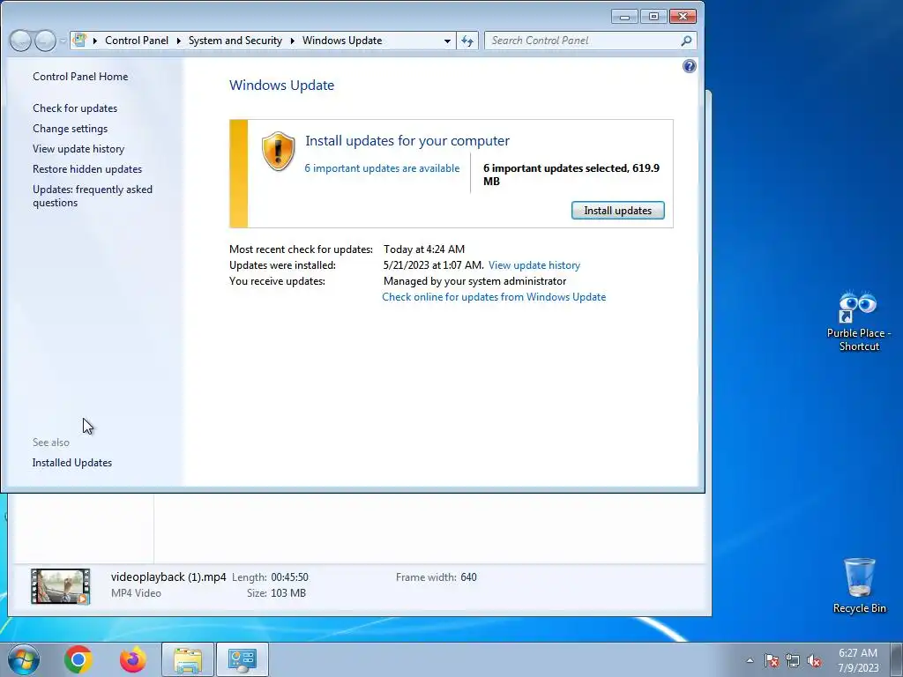This screenshot has width=903, height=677.
Task: Minimize the Windows Update window
Action: click(x=624, y=17)
